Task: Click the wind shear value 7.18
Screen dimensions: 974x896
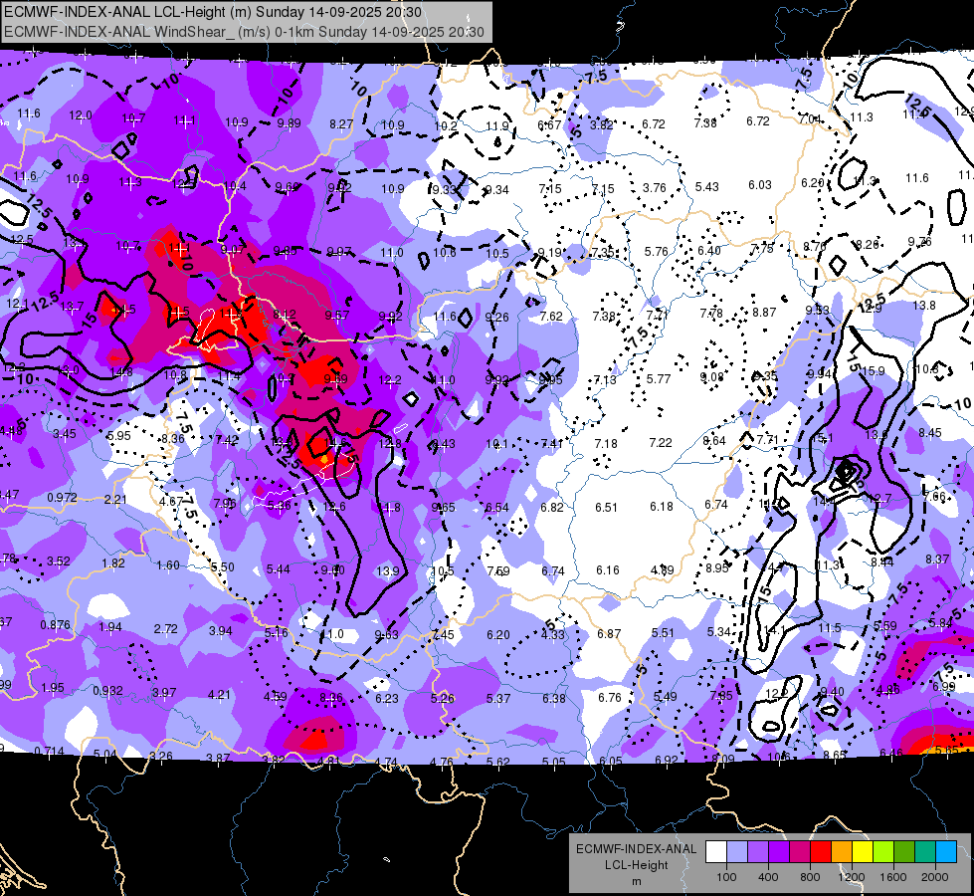Action: click(x=606, y=444)
